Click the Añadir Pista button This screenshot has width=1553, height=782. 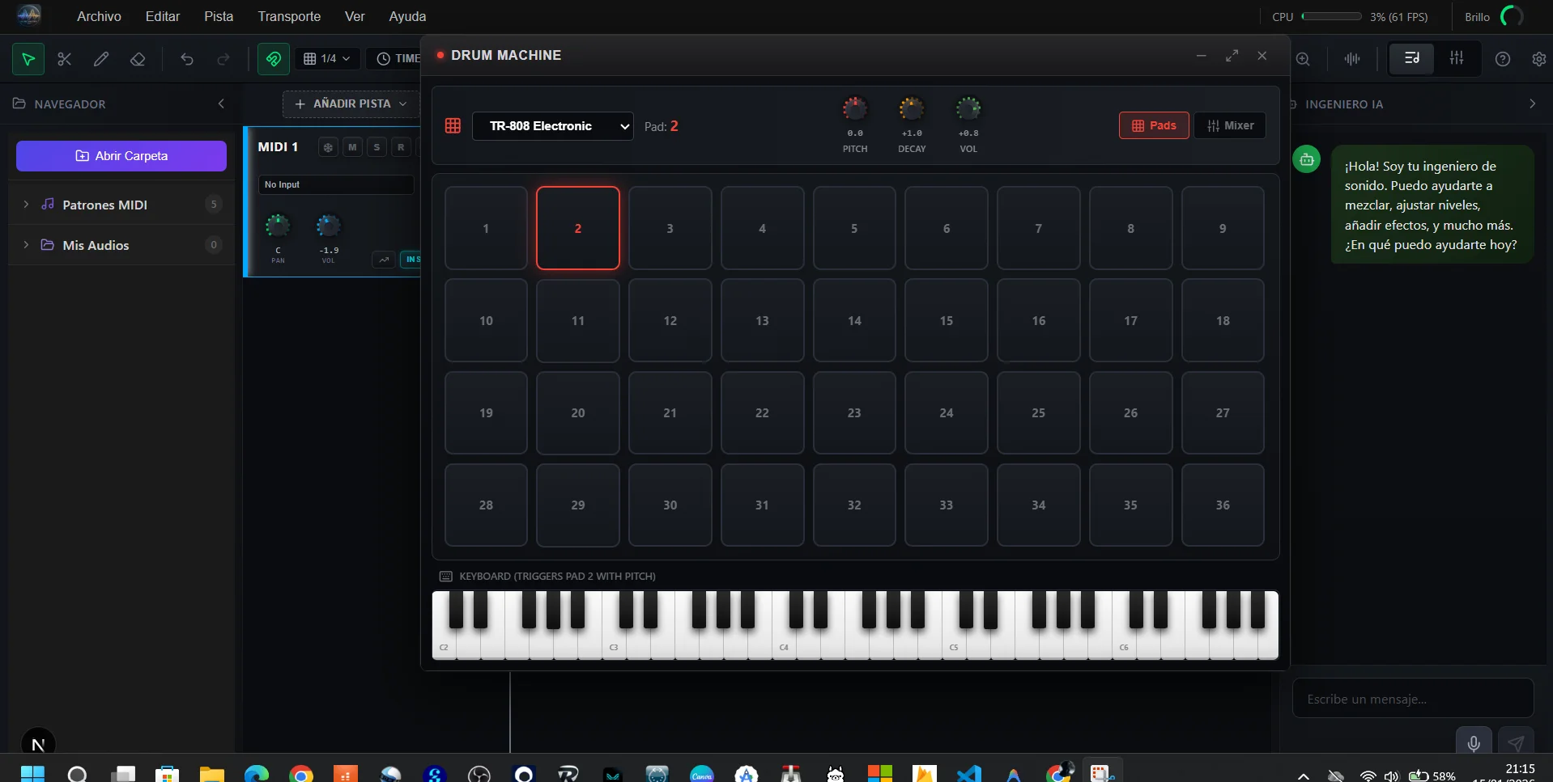click(x=351, y=104)
